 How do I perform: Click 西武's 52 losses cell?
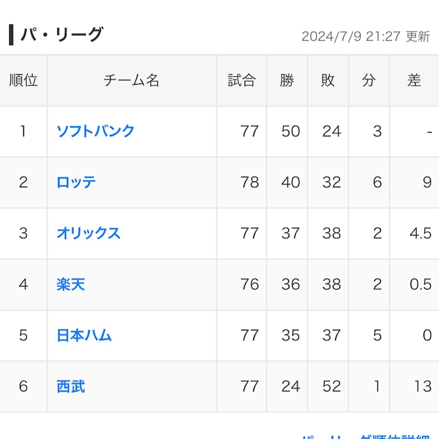331,386
